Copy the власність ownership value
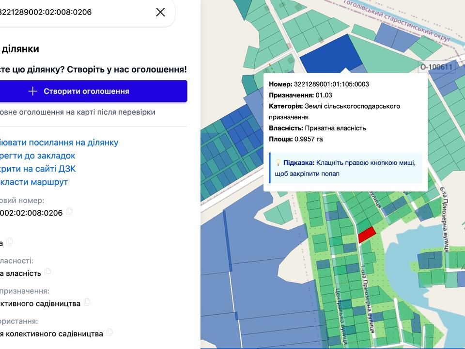The image size is (465, 349). [47, 272]
